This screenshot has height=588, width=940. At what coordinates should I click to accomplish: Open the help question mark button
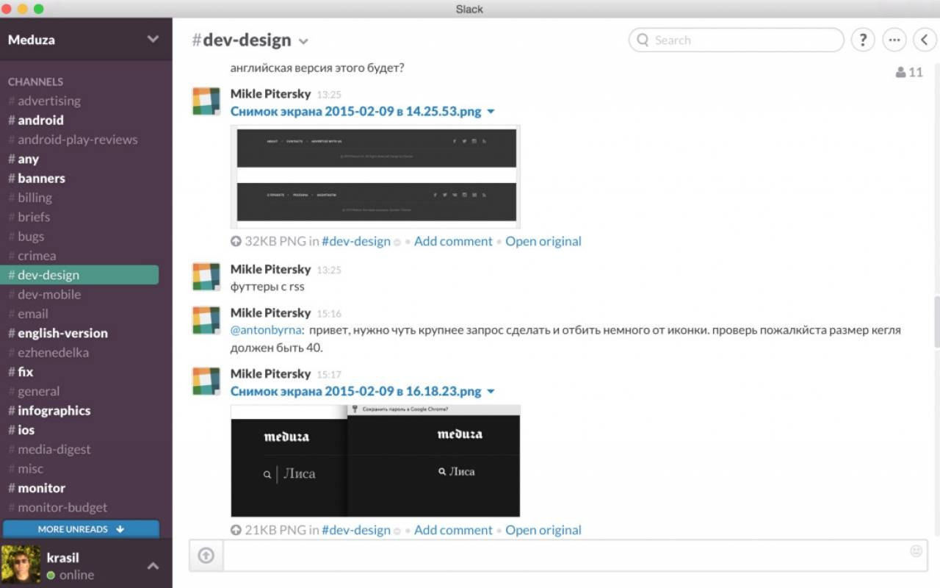[863, 40]
